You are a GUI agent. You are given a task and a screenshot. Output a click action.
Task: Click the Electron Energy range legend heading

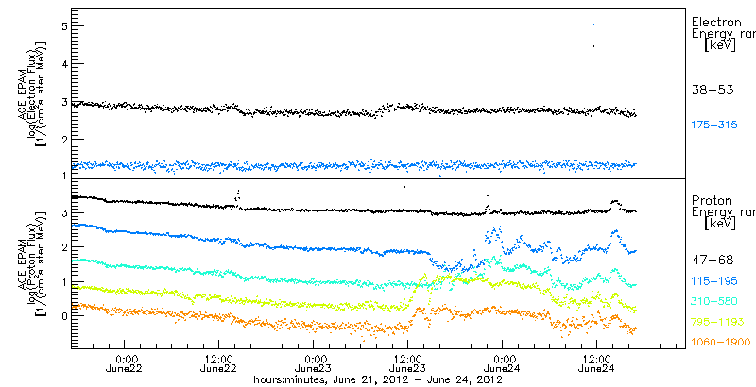(x=723, y=34)
